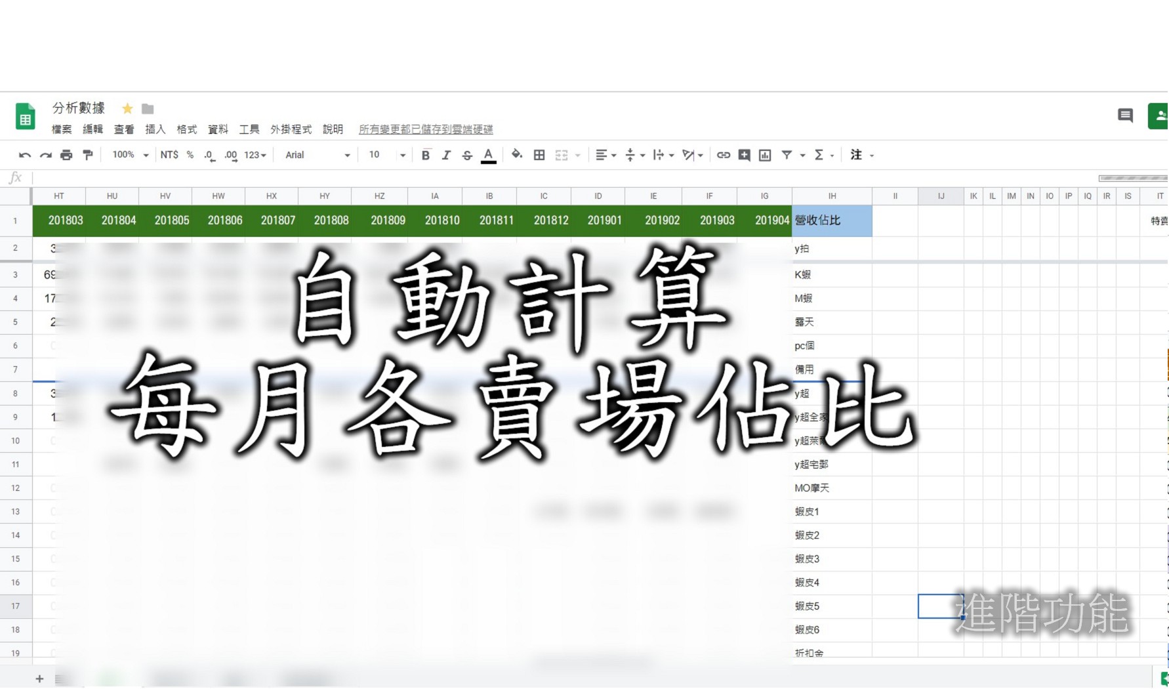This screenshot has width=1169, height=689.
Task: Insert a link
Action: click(x=722, y=155)
